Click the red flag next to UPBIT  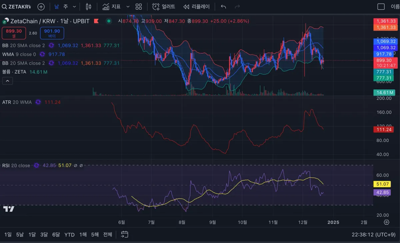coord(96,21)
